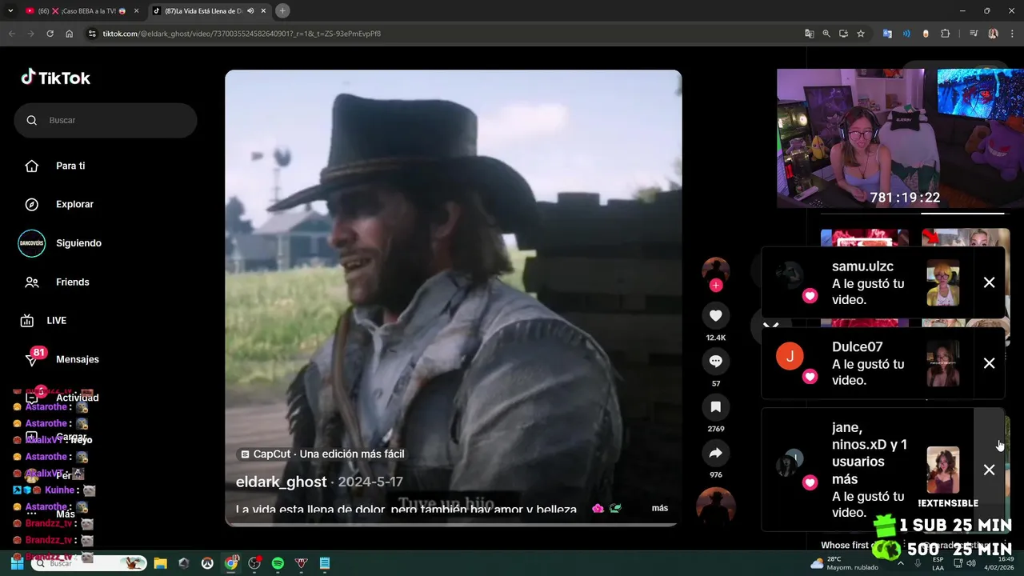Click samu.ulzc username in notification
Image resolution: width=1024 pixels, height=576 pixels.
862,266
